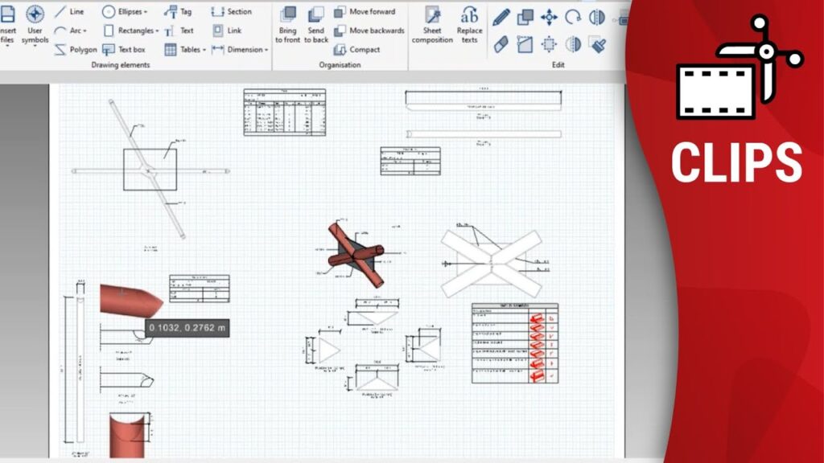Expand the Rectangles dropdown

pos(130,31)
